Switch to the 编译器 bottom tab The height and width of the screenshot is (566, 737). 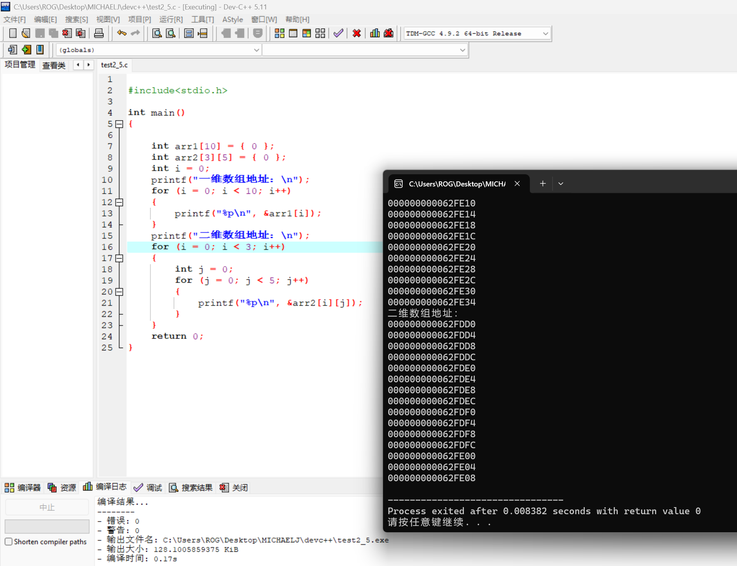pyautogui.click(x=23, y=487)
